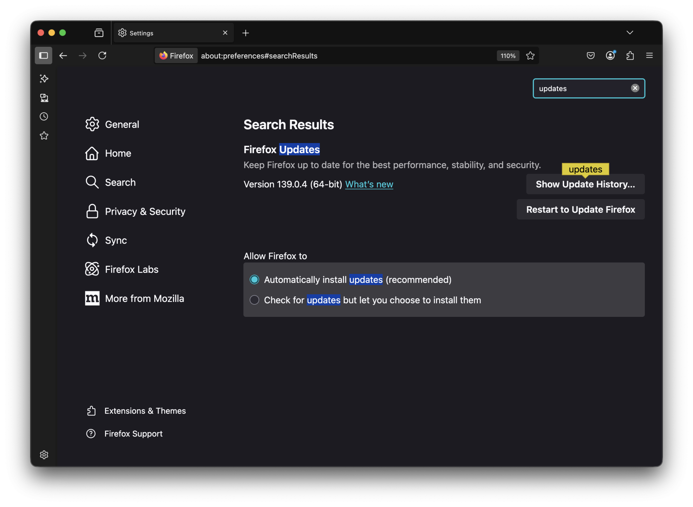Select the Settings tab
693x507 pixels.
(173, 33)
